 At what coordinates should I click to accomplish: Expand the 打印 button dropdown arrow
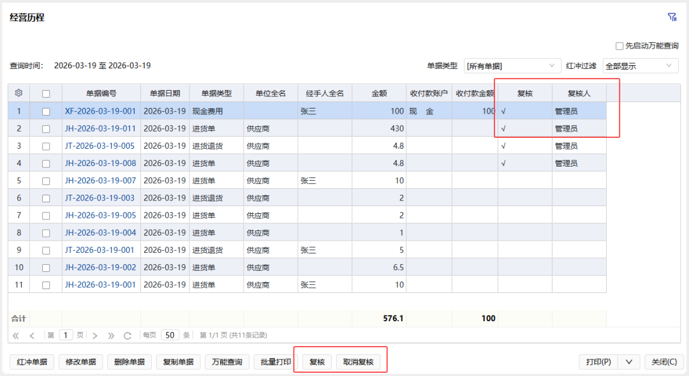630,361
